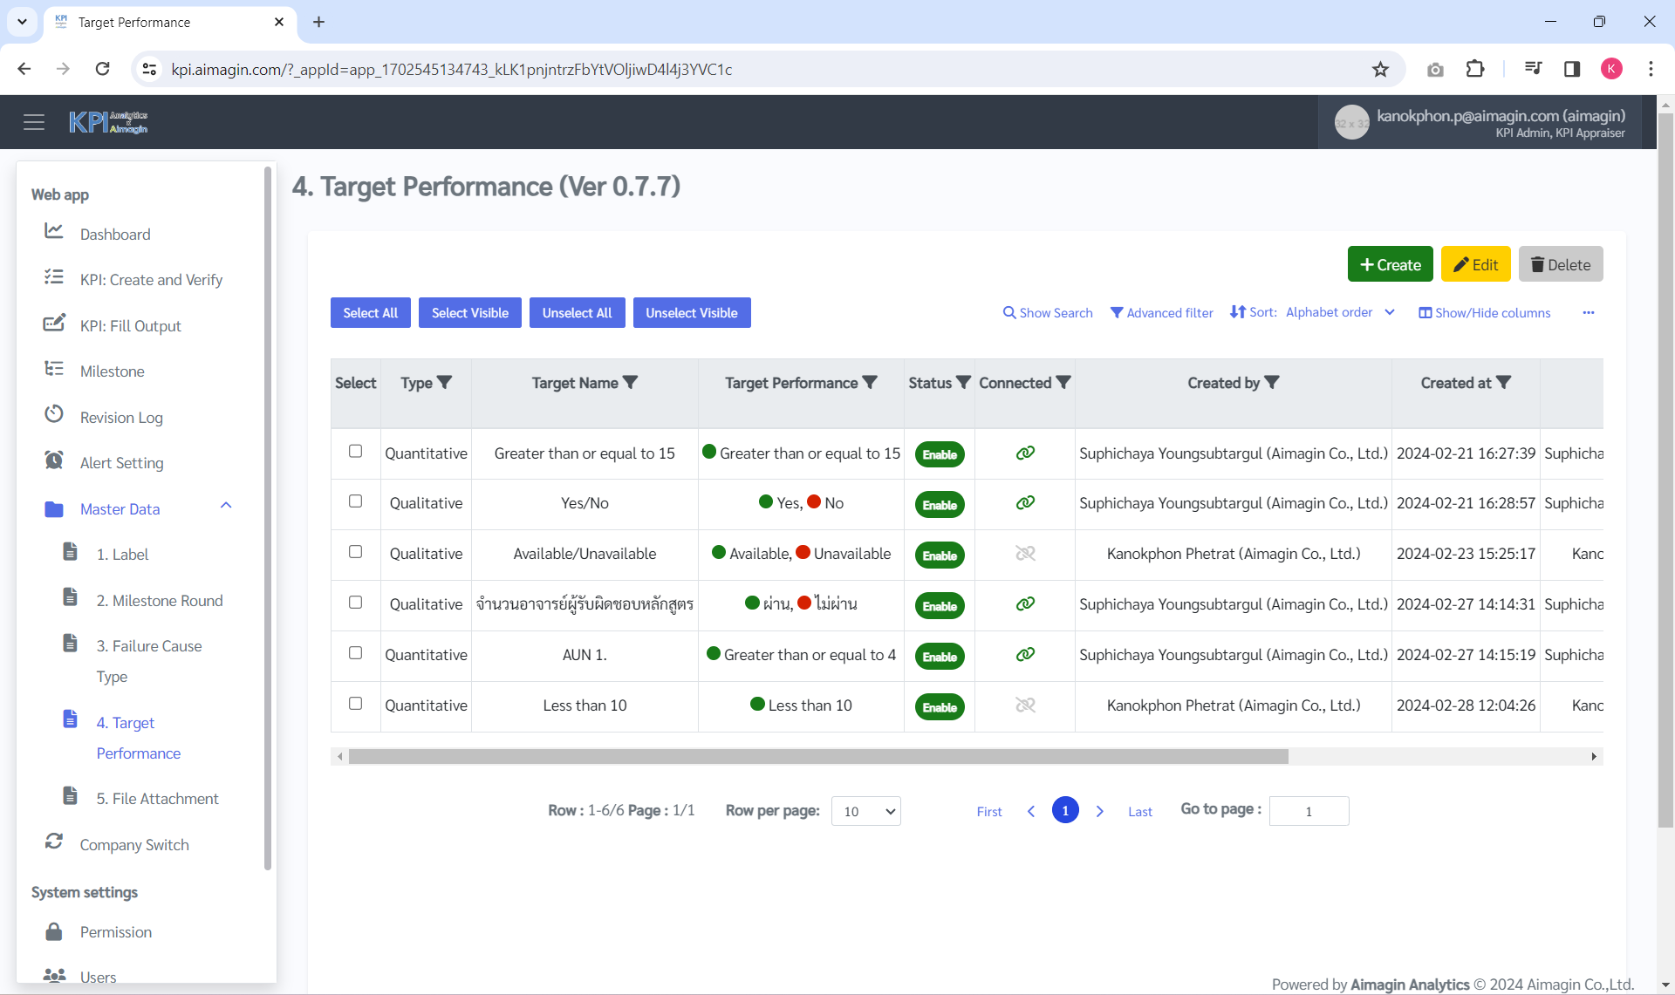Check the Less than 10 row checkbox
This screenshot has height=995, width=1675.
coord(355,703)
